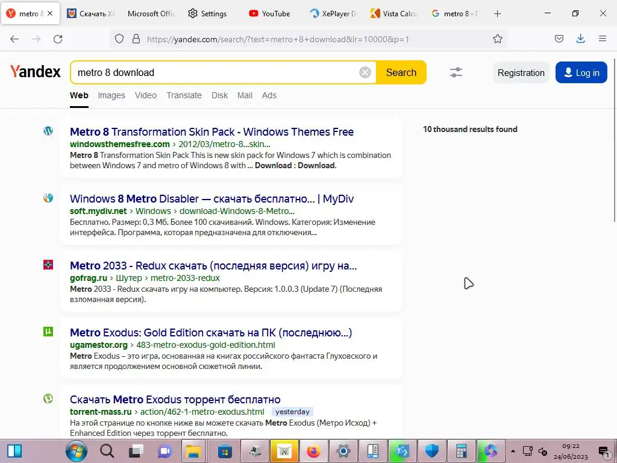Open the taskbar clock showing 09:22
This screenshot has height=463, width=617.
tap(571, 451)
